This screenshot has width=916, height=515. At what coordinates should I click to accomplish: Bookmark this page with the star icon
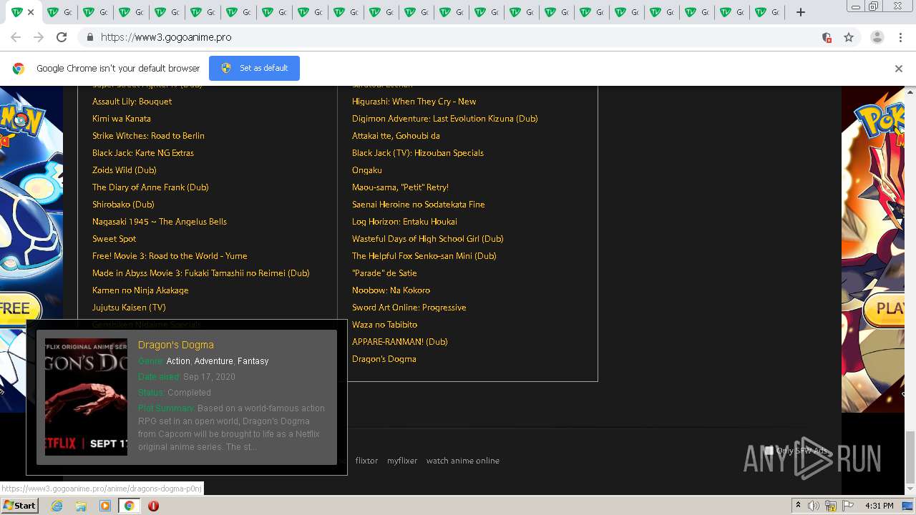point(849,37)
